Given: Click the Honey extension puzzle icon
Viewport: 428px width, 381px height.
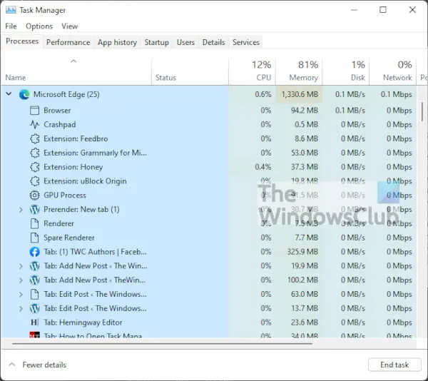Looking at the screenshot, I should tap(34, 167).
